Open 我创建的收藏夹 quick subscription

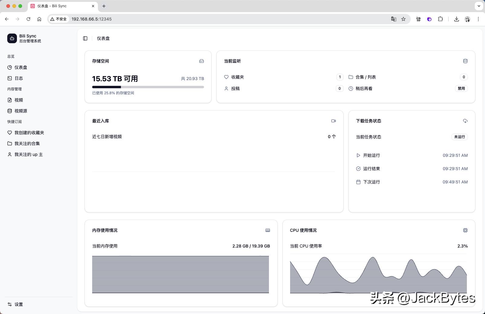click(39, 133)
